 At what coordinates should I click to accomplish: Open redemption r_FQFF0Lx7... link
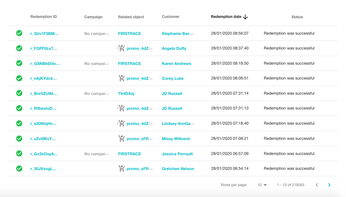click(x=44, y=49)
